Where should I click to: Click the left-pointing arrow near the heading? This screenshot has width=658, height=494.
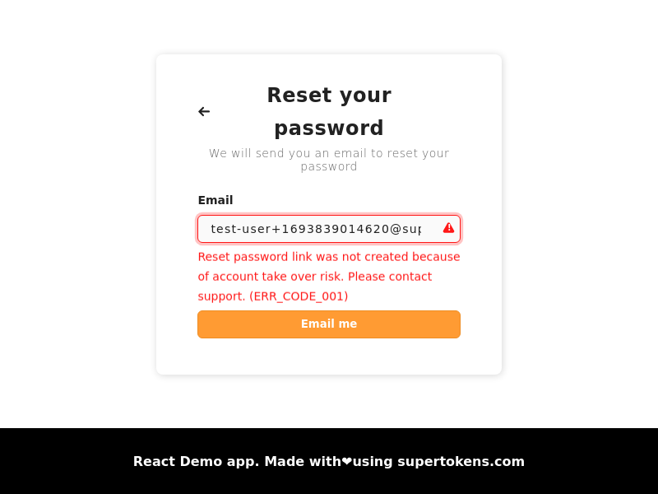click(203, 111)
